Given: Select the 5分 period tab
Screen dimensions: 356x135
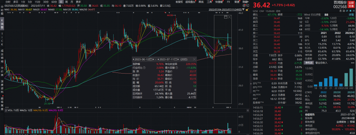Looking at the screenshot, I should point(30,2).
